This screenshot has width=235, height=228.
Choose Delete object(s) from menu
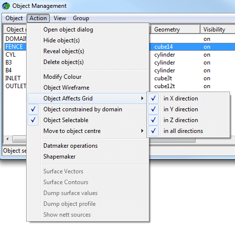(88, 62)
